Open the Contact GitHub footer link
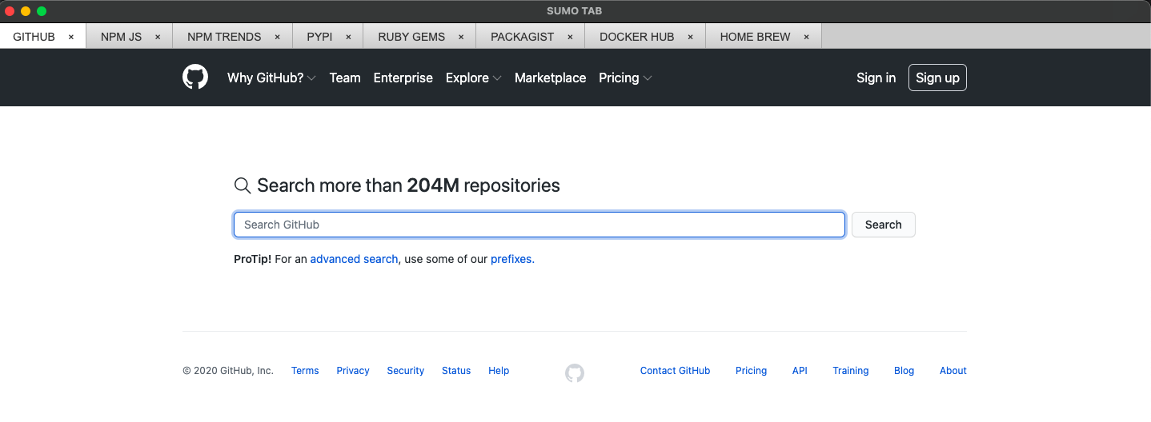Image resolution: width=1151 pixels, height=422 pixels. pos(675,371)
